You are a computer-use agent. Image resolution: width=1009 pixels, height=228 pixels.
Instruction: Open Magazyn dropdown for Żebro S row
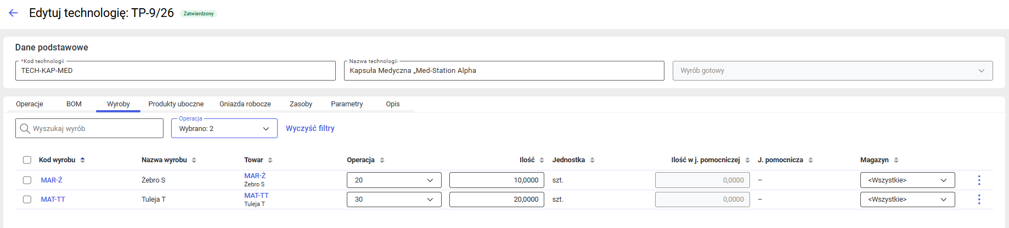(x=907, y=180)
